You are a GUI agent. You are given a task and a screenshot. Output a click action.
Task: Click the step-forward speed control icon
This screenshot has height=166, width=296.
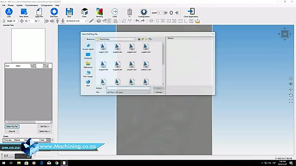[x=177, y=12]
